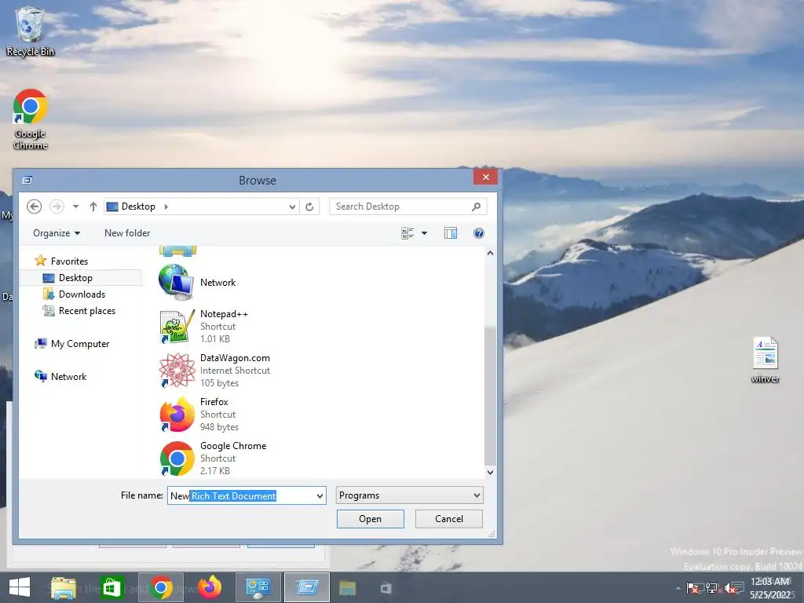Viewport: 804px width, 603px height.
Task: Go back in Browse dialog
Action: pyautogui.click(x=35, y=206)
